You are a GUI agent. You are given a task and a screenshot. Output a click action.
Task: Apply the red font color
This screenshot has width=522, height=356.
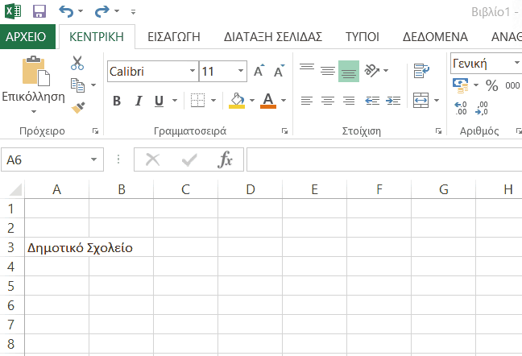(267, 101)
